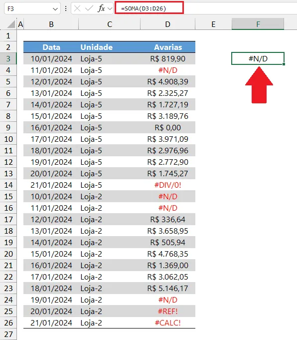Click the Insert Function fx icon
Image resolution: width=297 pixels, height=340 pixels.
point(102,8)
